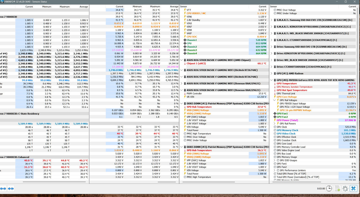The height and width of the screenshot is (197, 360).
Task: Click the fan icon beside Chassis4
Action: coord(185,53)
